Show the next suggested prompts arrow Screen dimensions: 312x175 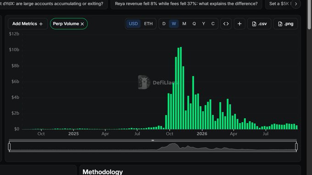(296, 4)
